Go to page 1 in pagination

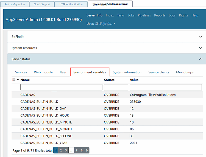56,150
